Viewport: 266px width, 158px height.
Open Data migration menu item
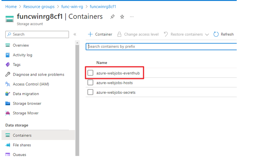(x=26, y=94)
